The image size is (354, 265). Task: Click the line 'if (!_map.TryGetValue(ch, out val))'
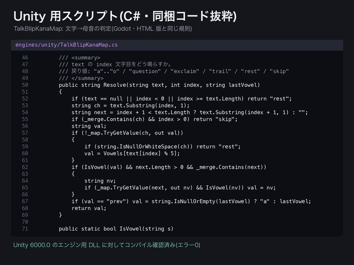tap(127, 133)
